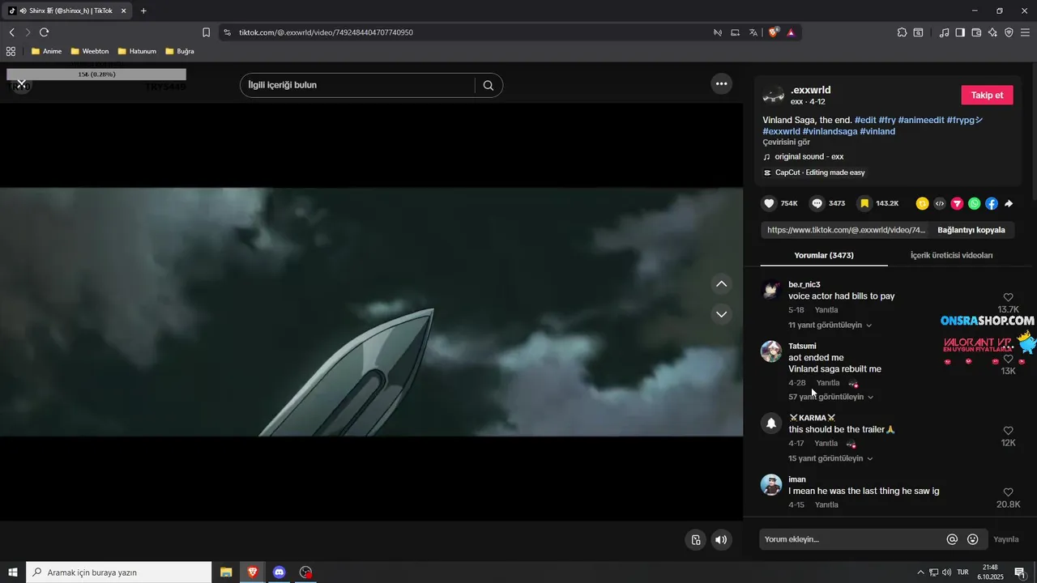Open the Leo AI sparkle icon

pyautogui.click(x=992, y=32)
